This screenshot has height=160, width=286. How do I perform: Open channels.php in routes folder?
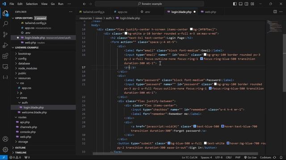(29, 127)
